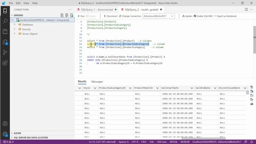Open SellEndDate column filter dropdown
Viewport: 256px width, 144px height.
pos(215,88)
